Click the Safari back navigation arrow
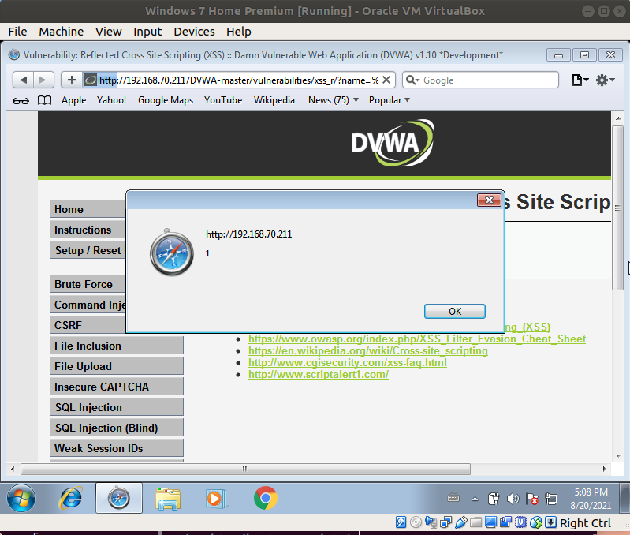Screen dimensions: 630x535 coord(24,80)
